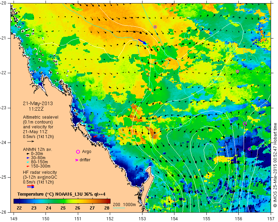Click the '11:22Z' time label

pyautogui.click(x=36, y=109)
